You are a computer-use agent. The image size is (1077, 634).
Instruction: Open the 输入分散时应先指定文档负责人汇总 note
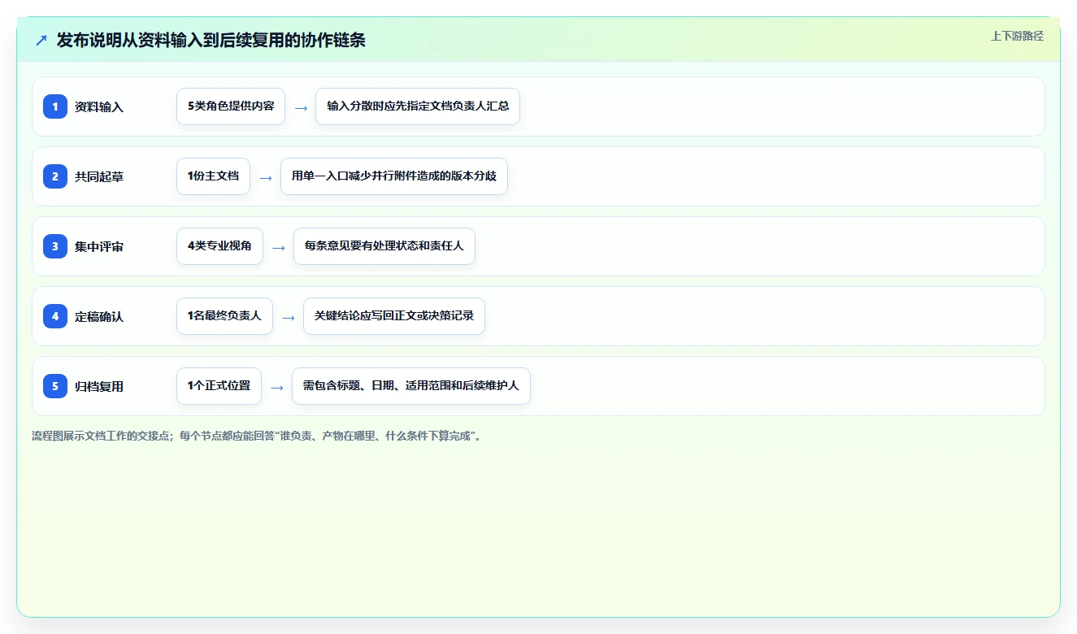(418, 106)
